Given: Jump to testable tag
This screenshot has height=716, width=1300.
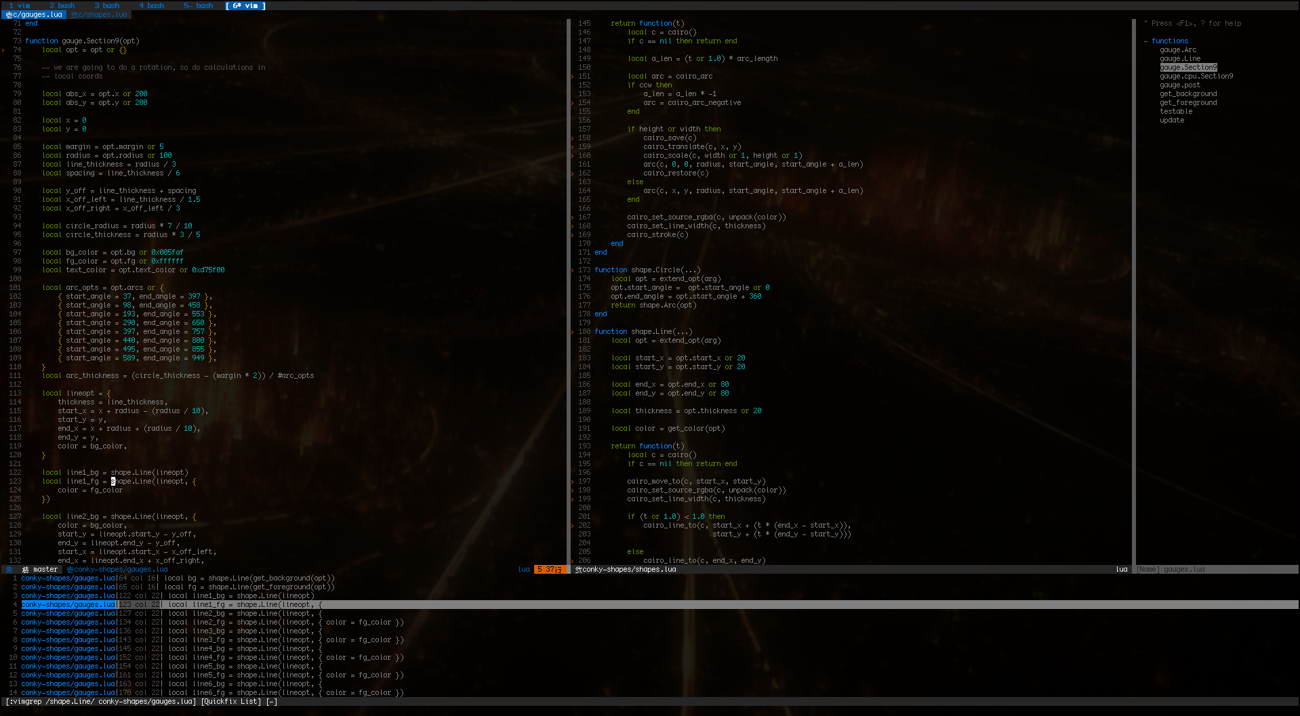Looking at the screenshot, I should coord(1176,112).
